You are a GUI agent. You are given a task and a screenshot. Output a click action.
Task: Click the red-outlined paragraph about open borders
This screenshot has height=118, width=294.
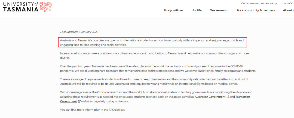point(153,42)
